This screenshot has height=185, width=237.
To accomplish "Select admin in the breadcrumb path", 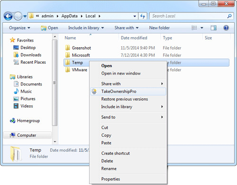I will (47, 16).
